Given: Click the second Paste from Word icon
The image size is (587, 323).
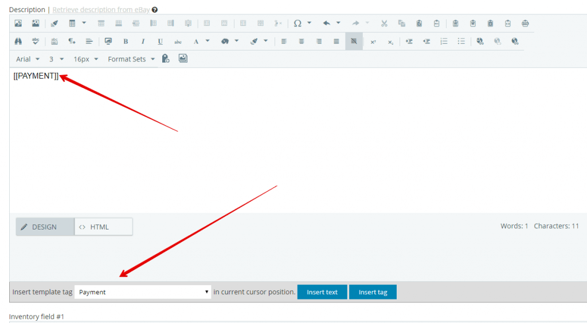Looking at the screenshot, I should [x=473, y=23].
